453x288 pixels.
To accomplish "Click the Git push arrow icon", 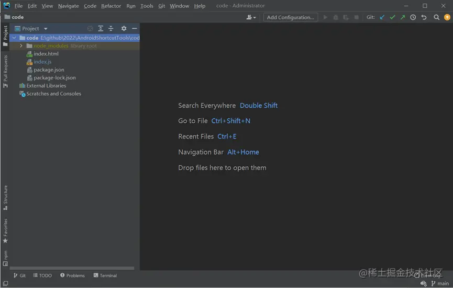I will click(x=403, y=17).
